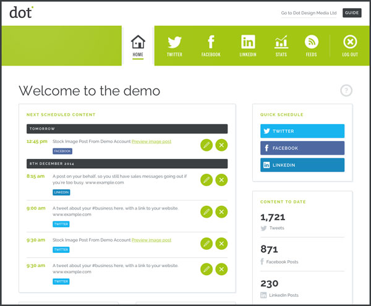Click the help question mark icon
Screen dimensions: 371x306
(346, 91)
